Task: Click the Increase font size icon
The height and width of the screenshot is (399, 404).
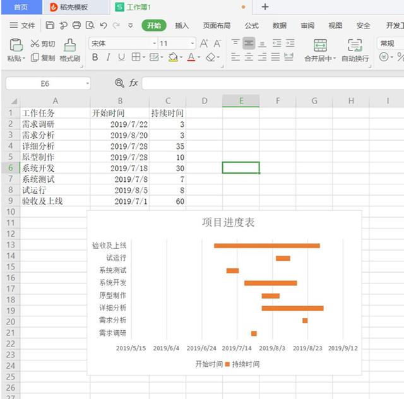Action: [x=204, y=44]
